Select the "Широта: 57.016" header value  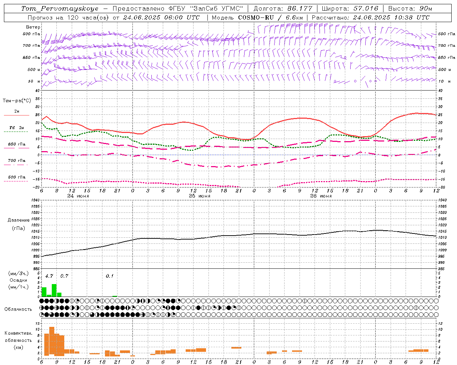point(350,9)
